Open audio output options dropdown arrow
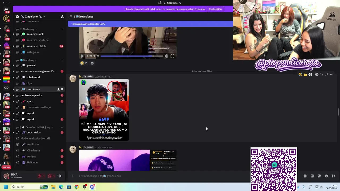The image size is (340, 191). point(54,176)
